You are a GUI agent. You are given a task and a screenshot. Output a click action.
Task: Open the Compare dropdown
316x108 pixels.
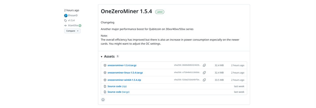coord(72,31)
